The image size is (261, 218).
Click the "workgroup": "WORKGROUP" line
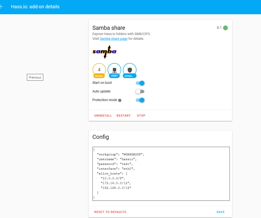(120, 155)
